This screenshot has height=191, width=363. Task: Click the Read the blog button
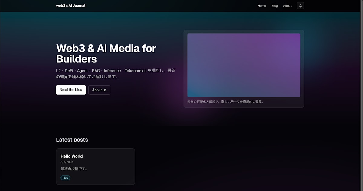71,90
